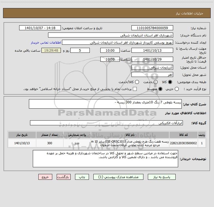Click the announcement date field 1401/10/07 - 14:18
The height and width of the screenshot is (207, 214).
[x=40, y=28]
